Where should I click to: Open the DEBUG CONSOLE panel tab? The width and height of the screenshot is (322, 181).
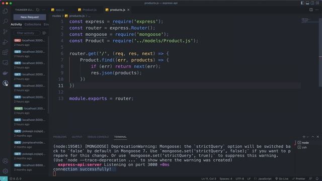pos(98,137)
